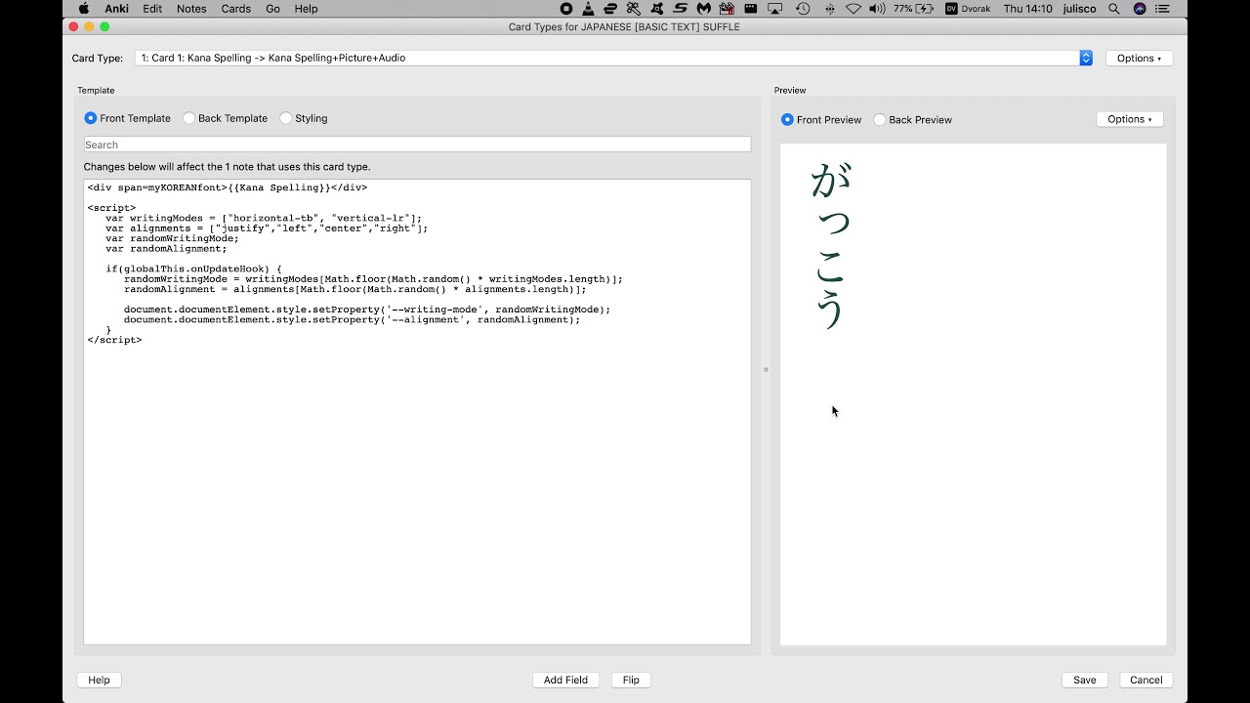Click the Flip button
The image size is (1250, 703).
(x=631, y=680)
